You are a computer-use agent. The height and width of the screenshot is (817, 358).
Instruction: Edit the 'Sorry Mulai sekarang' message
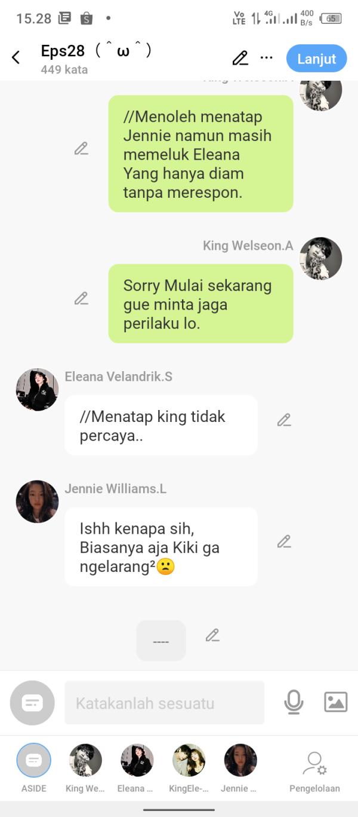[81, 298]
